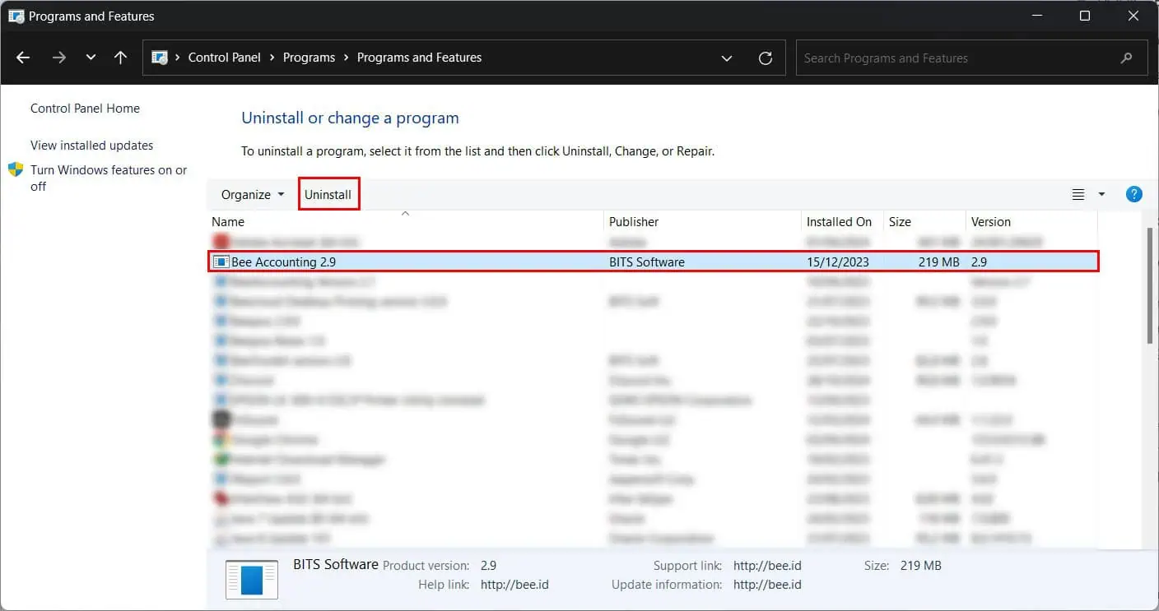Click Control Panel breadcrumb in address bar

tap(224, 58)
